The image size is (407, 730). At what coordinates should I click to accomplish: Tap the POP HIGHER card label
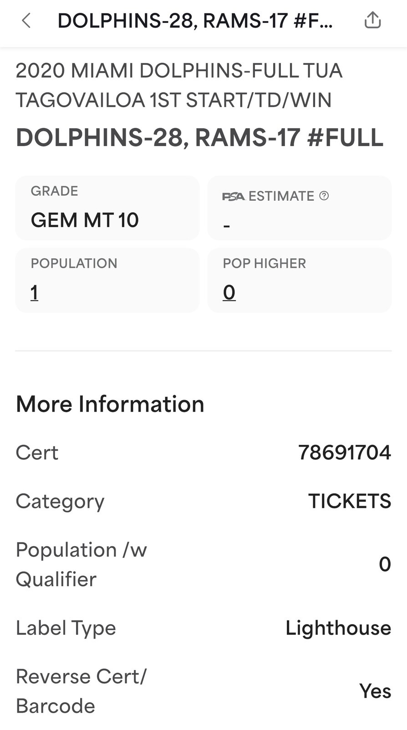(264, 263)
